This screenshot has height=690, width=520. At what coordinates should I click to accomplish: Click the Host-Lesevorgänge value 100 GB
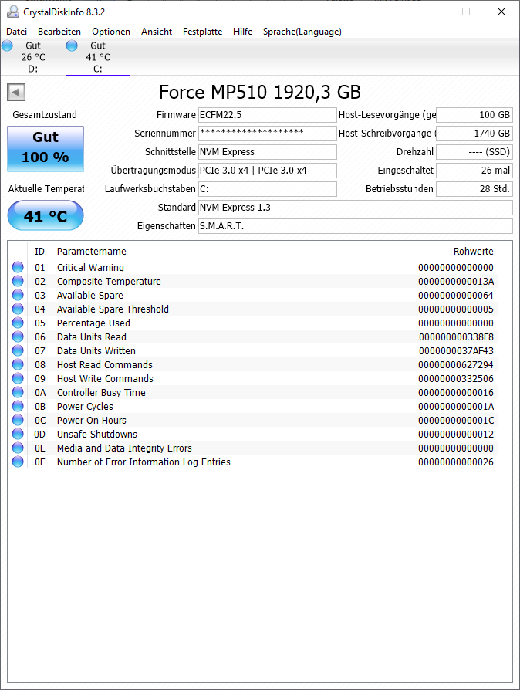474,115
